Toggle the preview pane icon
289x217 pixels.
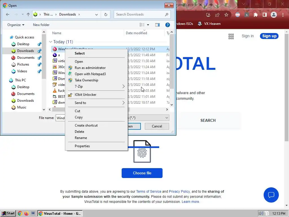coord(157,25)
